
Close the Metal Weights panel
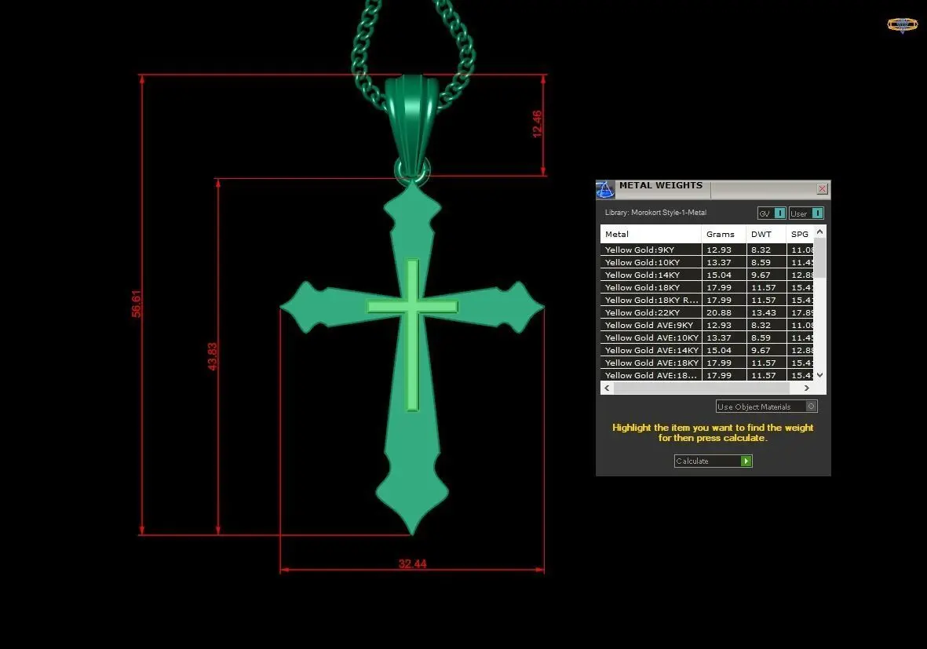point(822,188)
